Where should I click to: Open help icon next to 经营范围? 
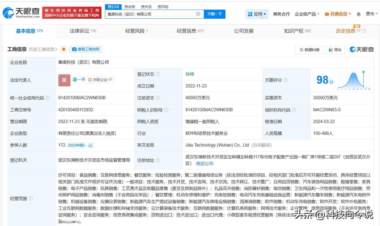[x=31, y=198]
